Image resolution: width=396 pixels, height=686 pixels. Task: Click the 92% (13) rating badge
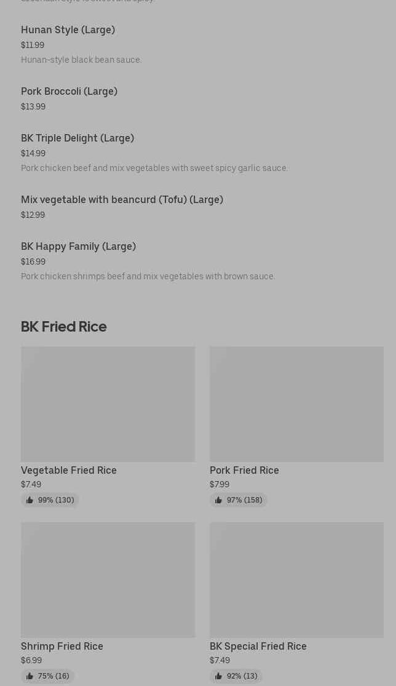click(237, 676)
